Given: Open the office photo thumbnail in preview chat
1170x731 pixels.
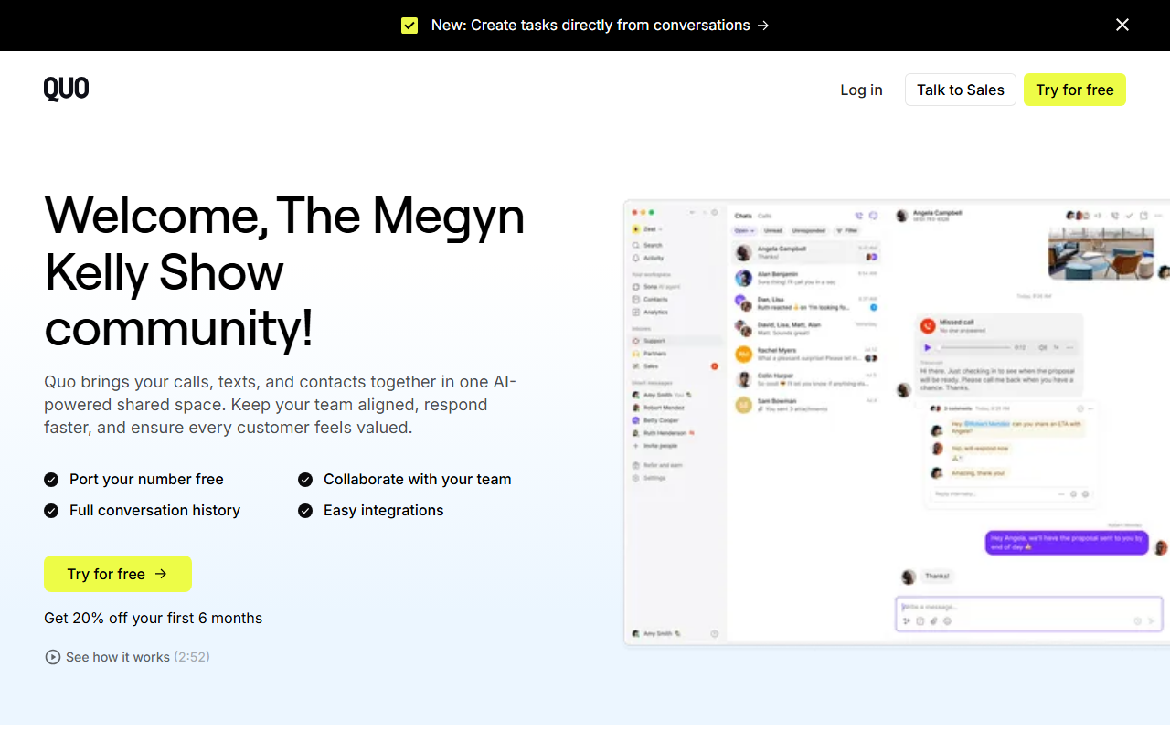Looking at the screenshot, I should 1101,252.
